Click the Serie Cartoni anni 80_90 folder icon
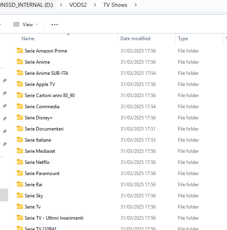Screen dimensions: 227x230 [x=20, y=95]
